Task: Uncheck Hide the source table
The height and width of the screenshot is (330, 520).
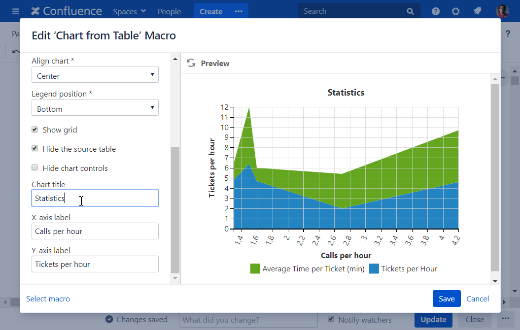Action: pyautogui.click(x=35, y=148)
